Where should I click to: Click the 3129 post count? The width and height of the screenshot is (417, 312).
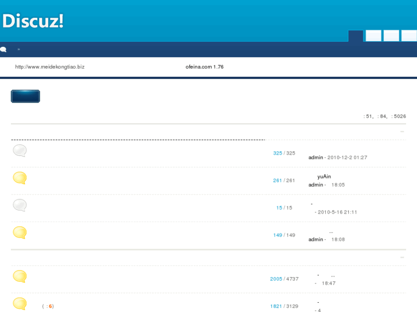coord(293,306)
